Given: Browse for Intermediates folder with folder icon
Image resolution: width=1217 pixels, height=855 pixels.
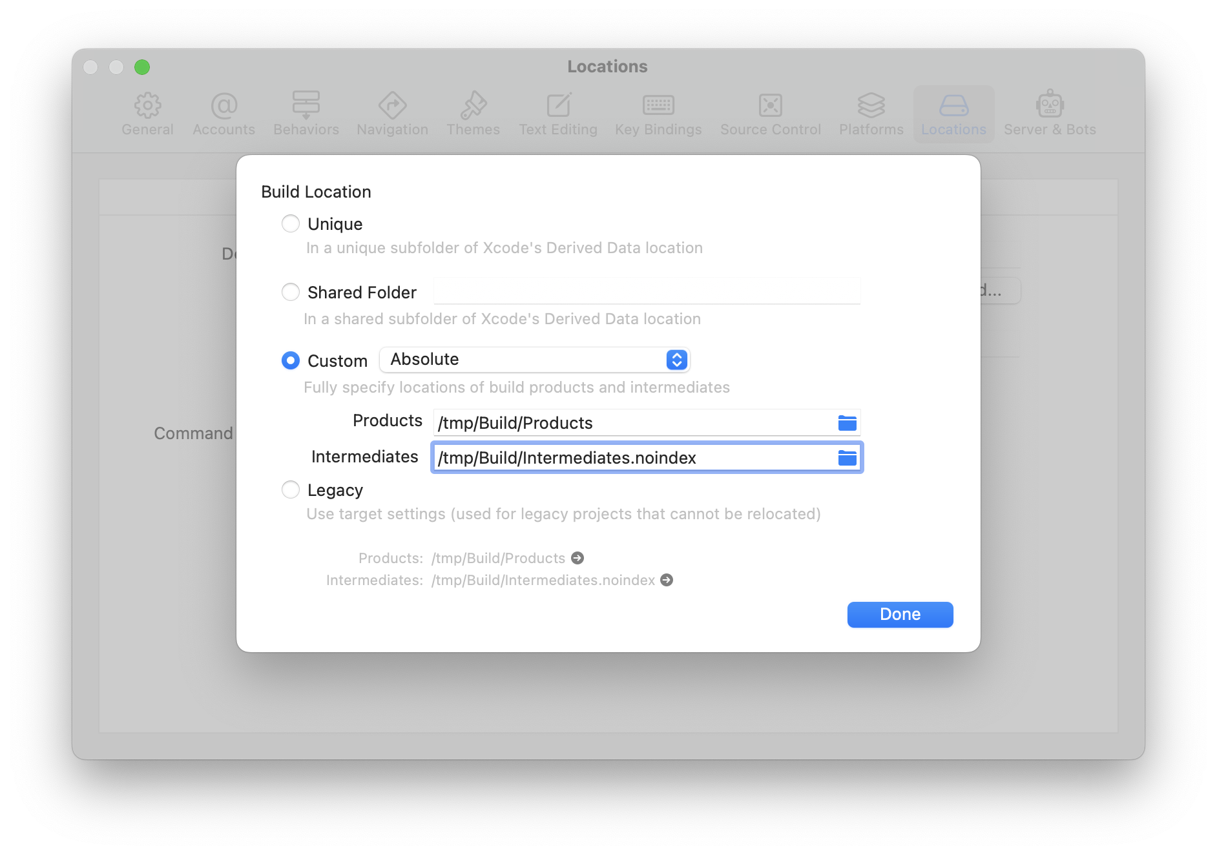Looking at the screenshot, I should point(847,458).
